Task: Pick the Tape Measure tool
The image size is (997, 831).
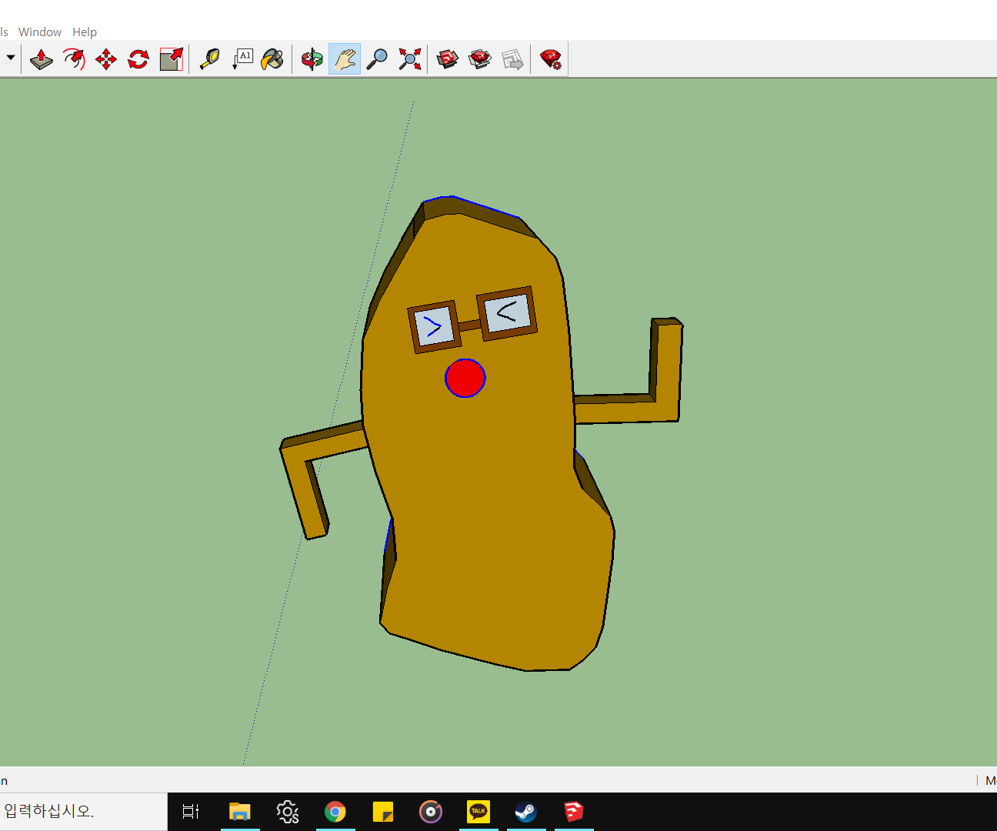Action: point(210,58)
